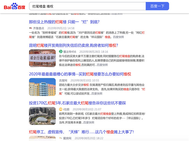189x141 pixels.
Task: Click the snippet starting 团结力量大分步交涉维权
Action: point(102,89)
